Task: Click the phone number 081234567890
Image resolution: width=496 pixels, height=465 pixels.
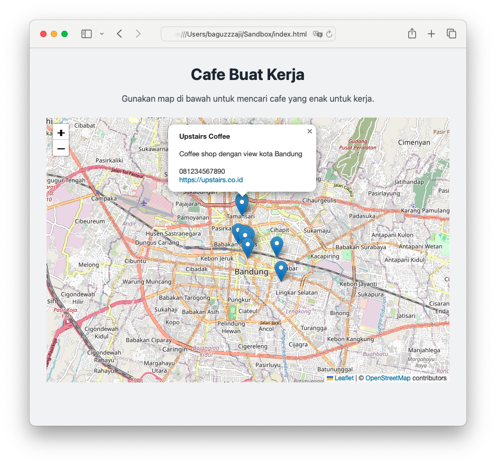Action: click(202, 172)
